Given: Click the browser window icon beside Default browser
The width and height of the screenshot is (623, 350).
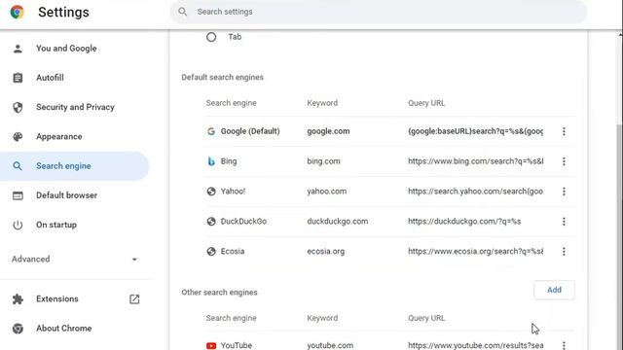Looking at the screenshot, I should click(18, 195).
